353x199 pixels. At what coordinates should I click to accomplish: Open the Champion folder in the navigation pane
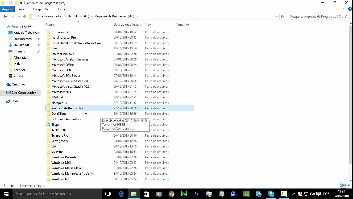coord(21,57)
